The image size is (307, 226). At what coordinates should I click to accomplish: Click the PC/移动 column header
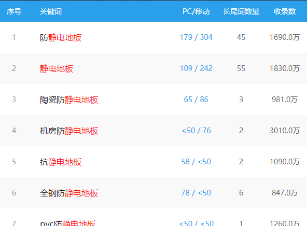coord(196,11)
